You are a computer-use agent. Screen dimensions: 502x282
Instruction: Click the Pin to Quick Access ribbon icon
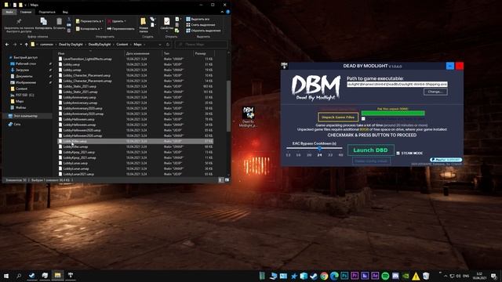pyautogui.click(x=19, y=21)
